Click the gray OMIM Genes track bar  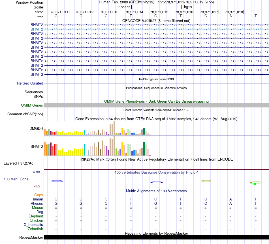click(x=157, y=105)
